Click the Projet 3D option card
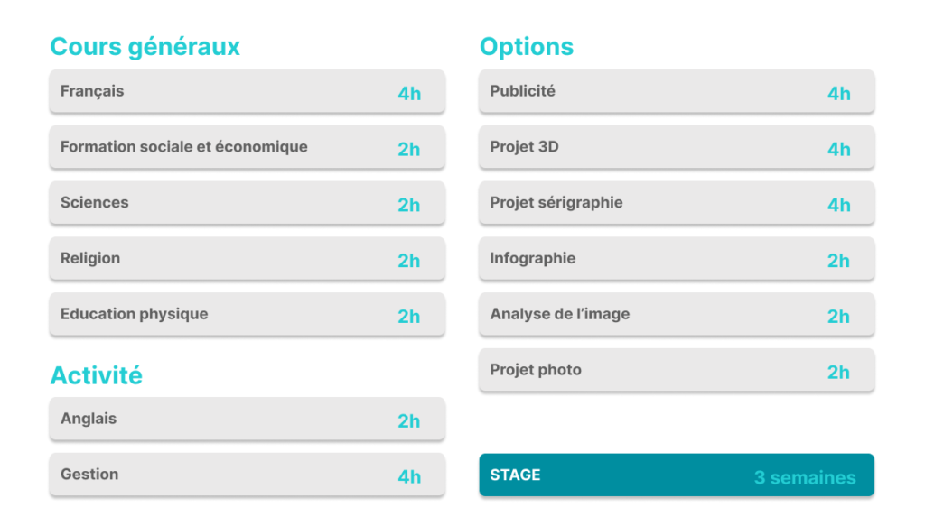 pos(677,147)
